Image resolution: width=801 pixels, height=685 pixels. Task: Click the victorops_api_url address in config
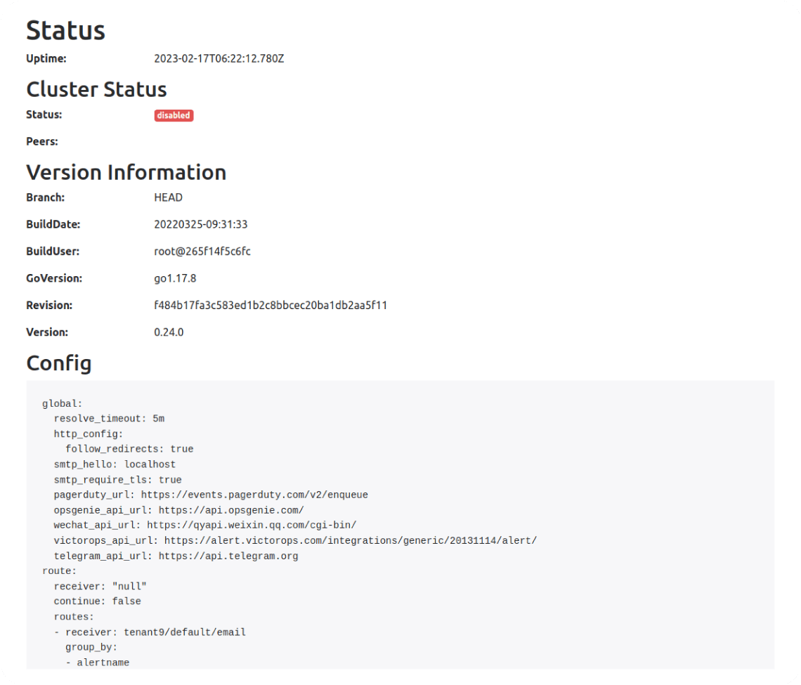coord(350,541)
